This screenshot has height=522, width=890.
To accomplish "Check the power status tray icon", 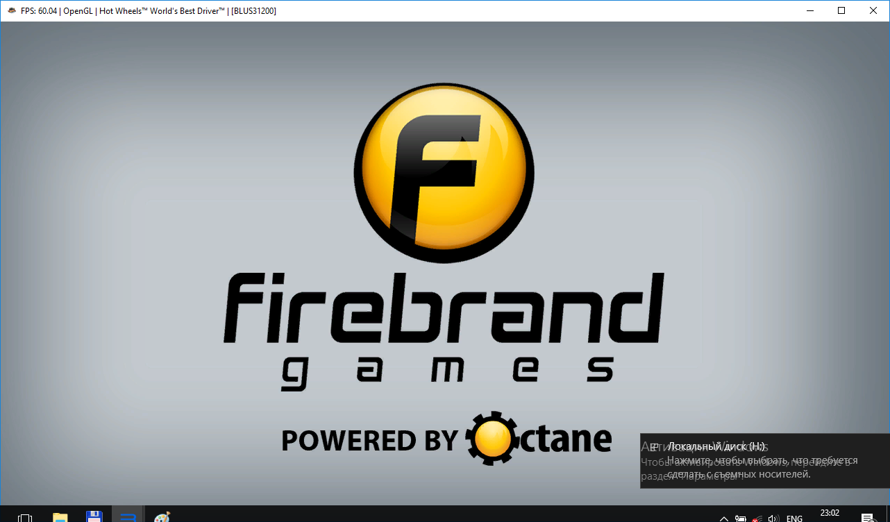I will [741, 518].
